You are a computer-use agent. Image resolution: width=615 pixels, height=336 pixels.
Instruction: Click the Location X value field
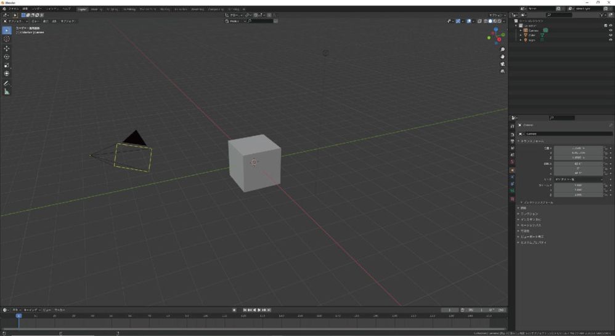[x=578, y=148]
